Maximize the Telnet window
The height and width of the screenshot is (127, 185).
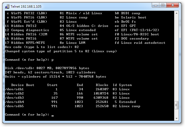[163, 5]
